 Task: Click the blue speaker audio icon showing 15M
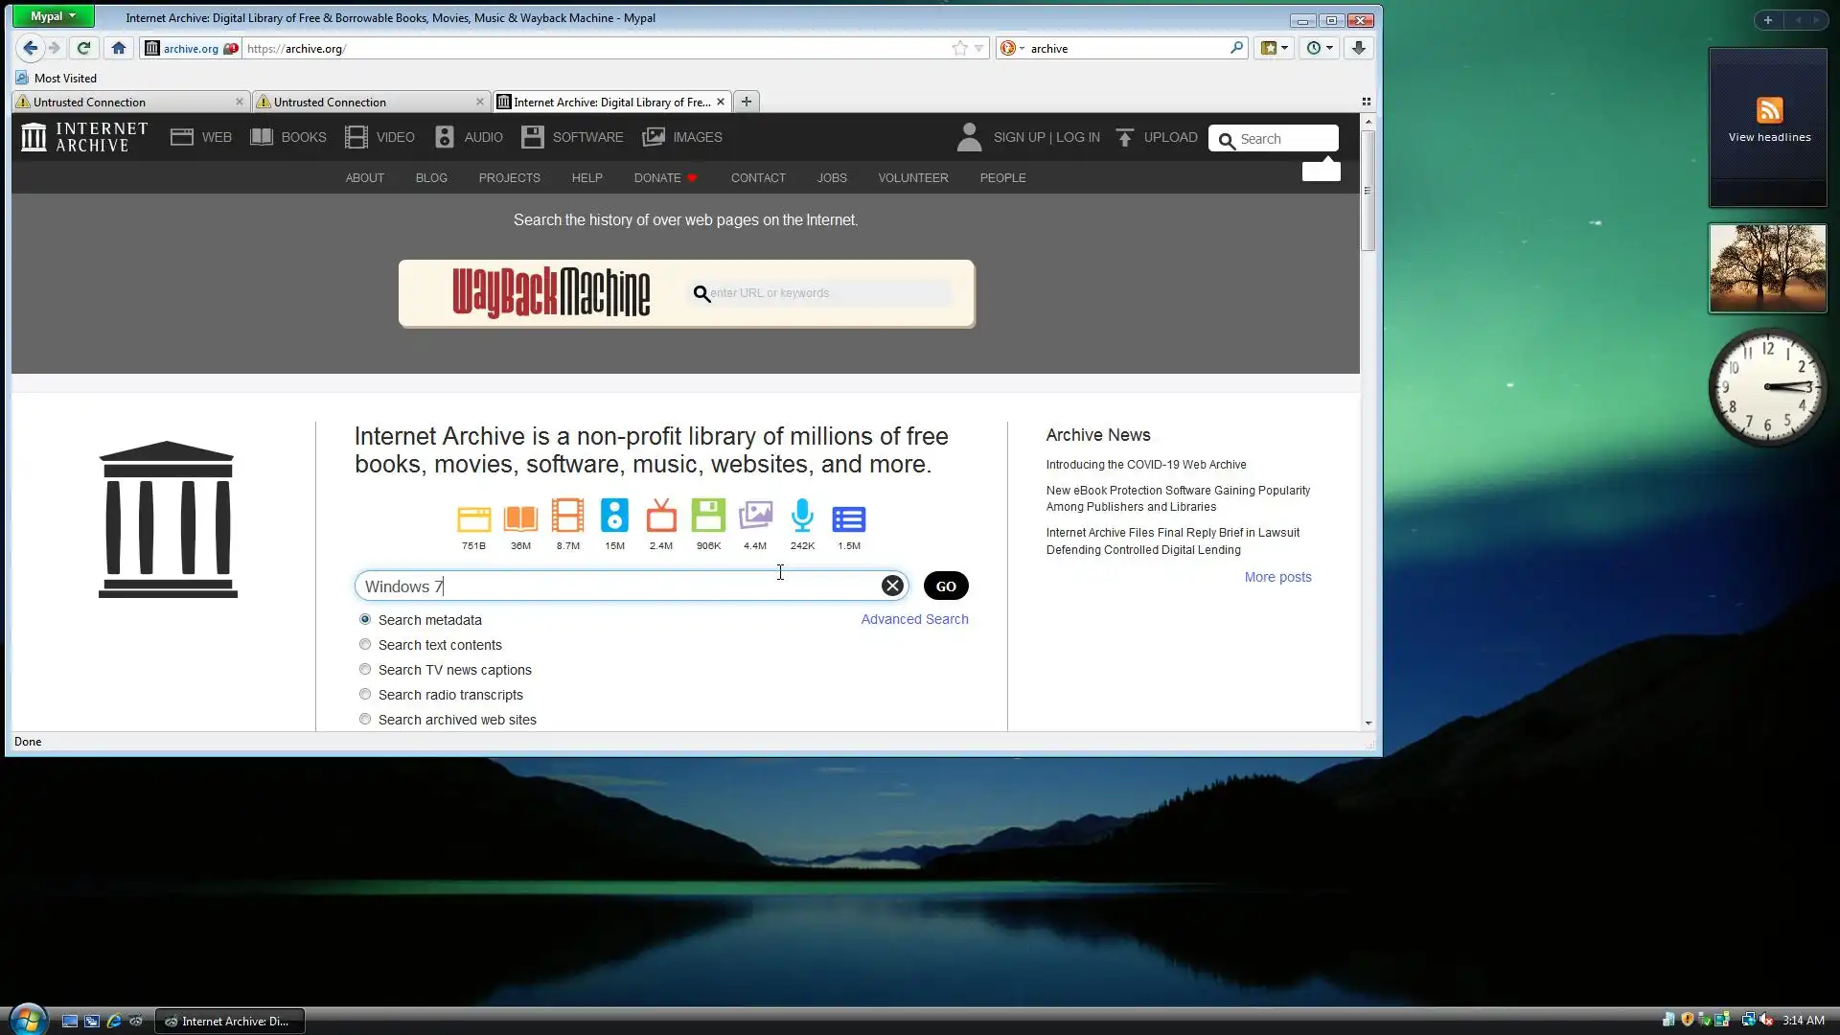coord(614,517)
